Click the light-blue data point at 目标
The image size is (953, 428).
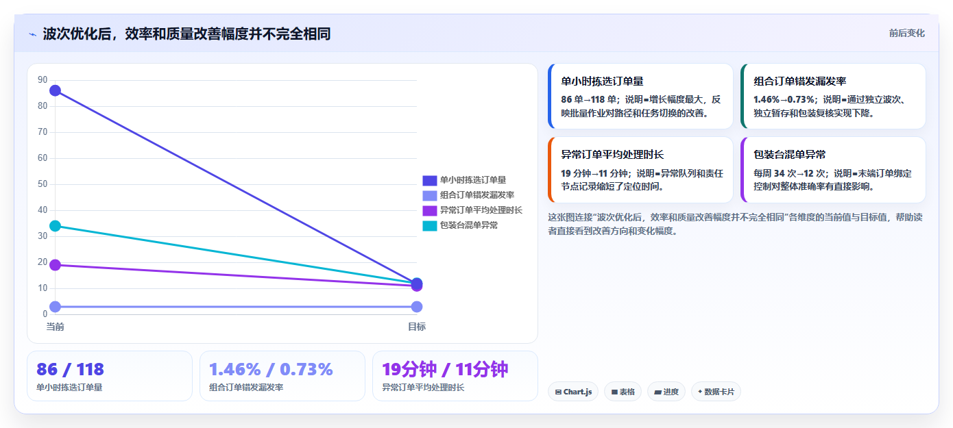(x=417, y=307)
